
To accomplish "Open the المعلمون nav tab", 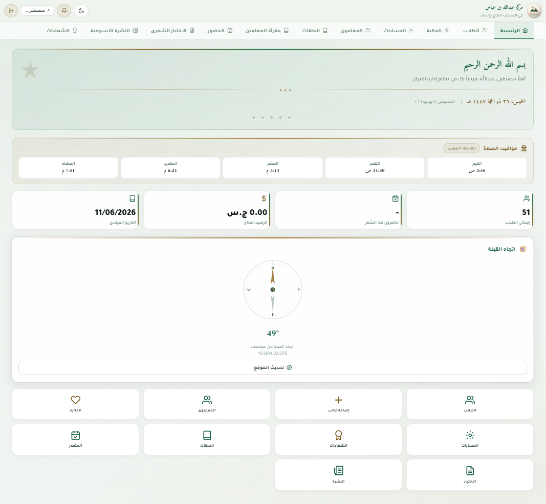I will point(356,31).
